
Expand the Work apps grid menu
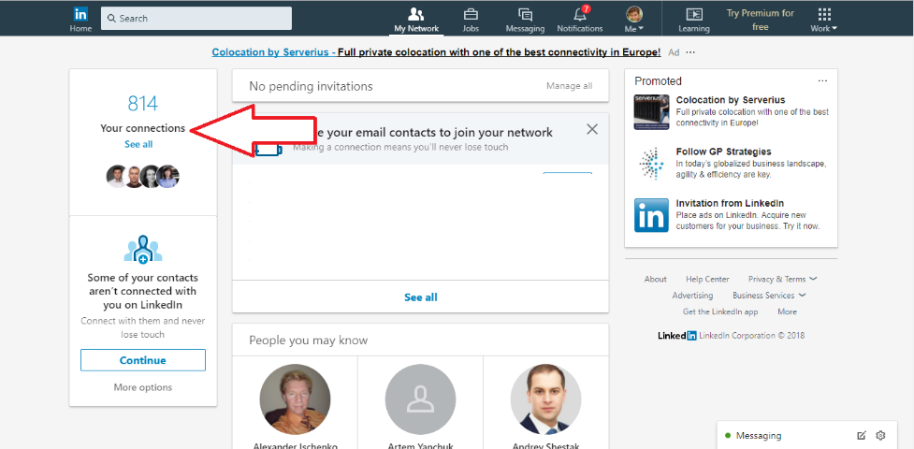[x=823, y=20]
